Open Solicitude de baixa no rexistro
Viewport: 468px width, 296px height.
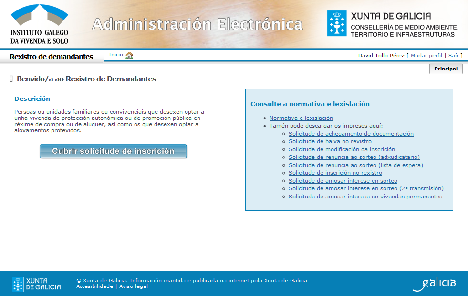point(330,141)
